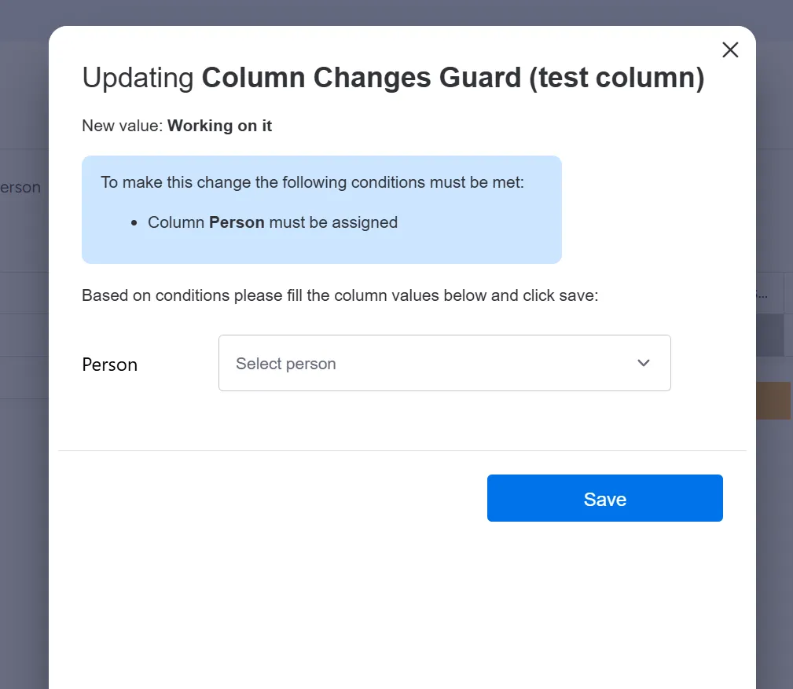Click the blue conditions info box heading

point(312,182)
